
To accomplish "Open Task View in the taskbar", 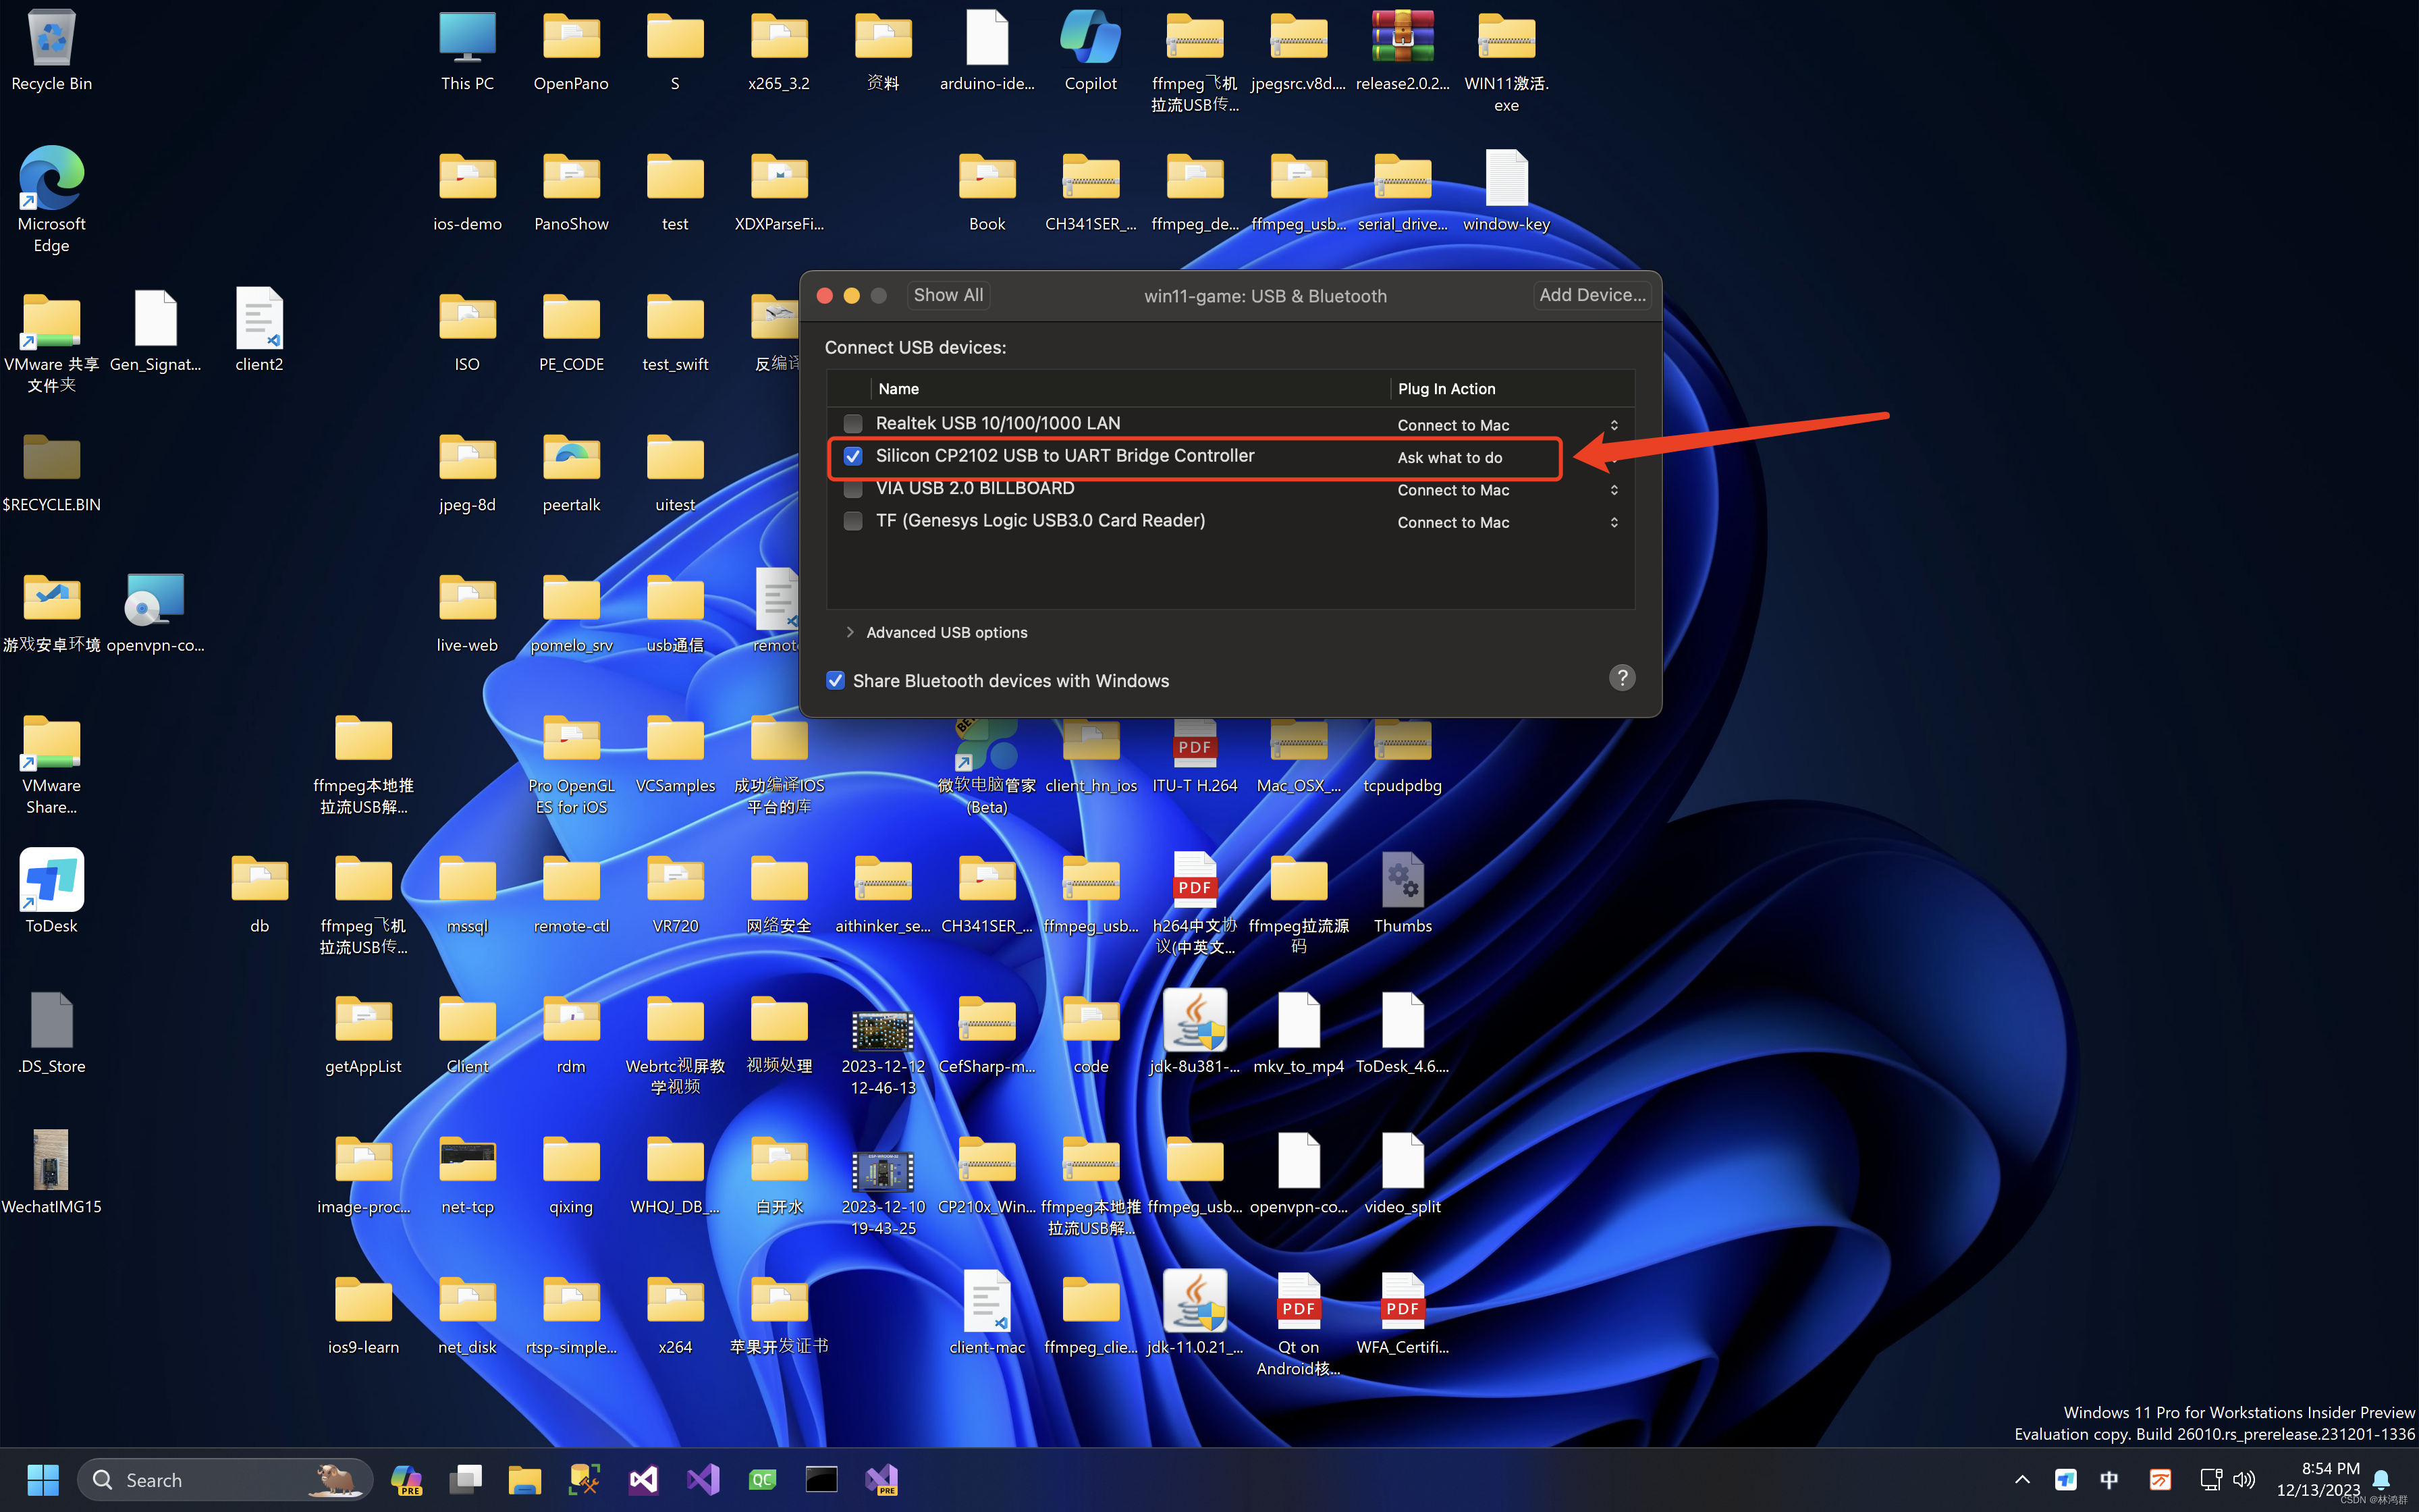I will [x=465, y=1480].
